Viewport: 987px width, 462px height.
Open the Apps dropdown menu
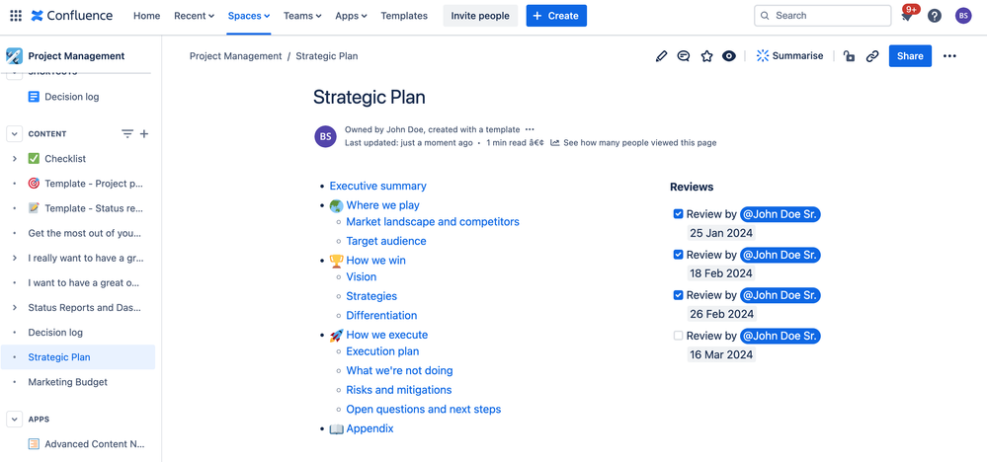click(352, 16)
